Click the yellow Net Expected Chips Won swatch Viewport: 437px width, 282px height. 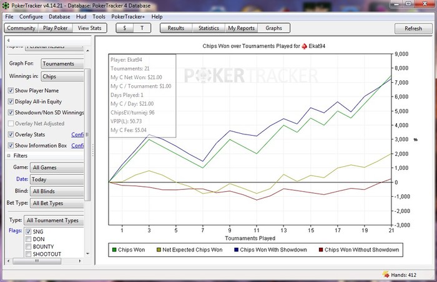(159, 250)
